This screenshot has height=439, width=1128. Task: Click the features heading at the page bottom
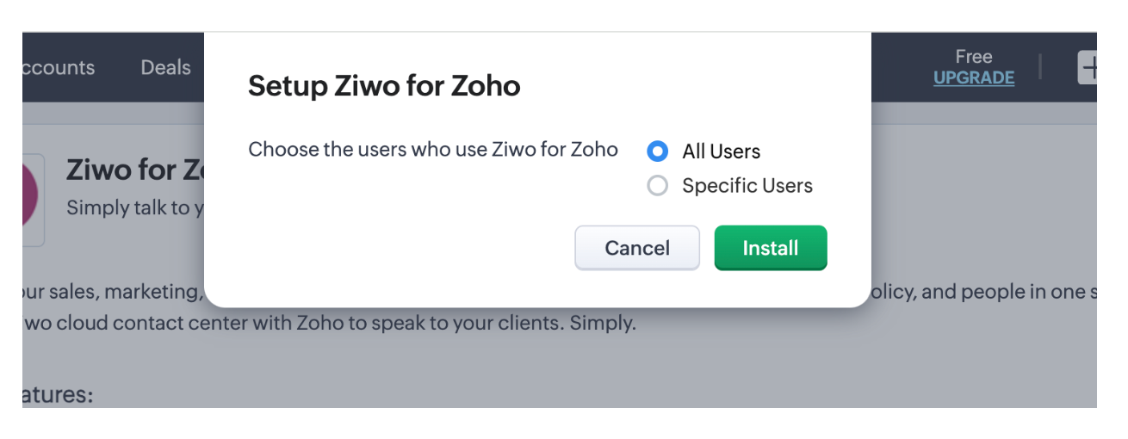click(58, 396)
